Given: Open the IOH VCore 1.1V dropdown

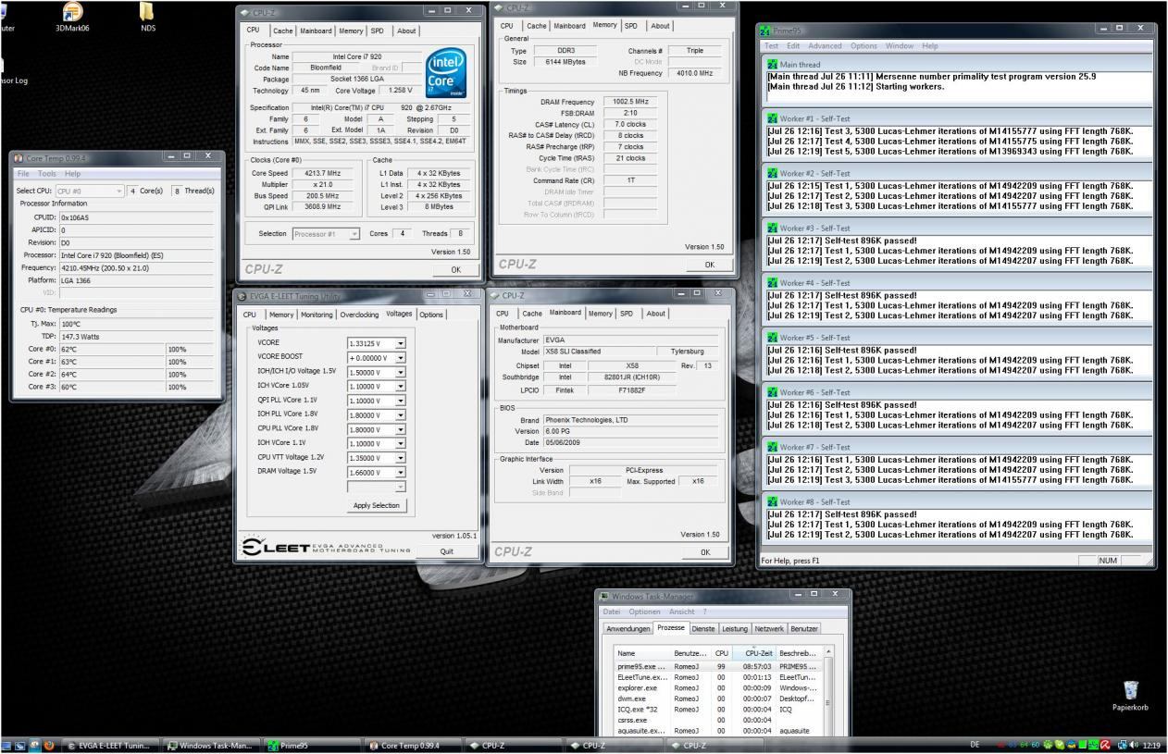Looking at the screenshot, I should click(x=400, y=443).
